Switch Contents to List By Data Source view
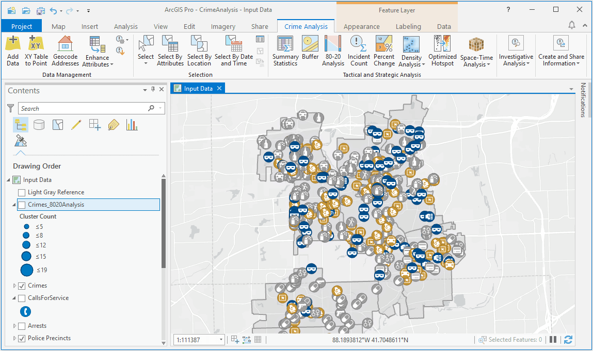Screen dimensions: 593x351 coord(39,124)
